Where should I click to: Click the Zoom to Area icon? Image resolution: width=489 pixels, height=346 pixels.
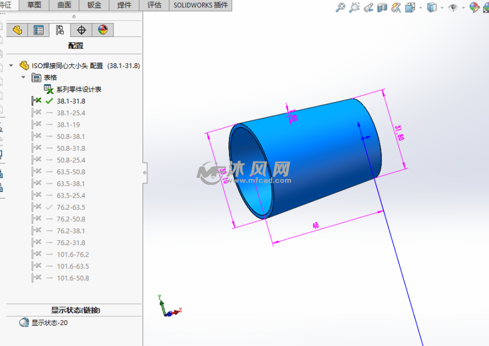coord(354,8)
